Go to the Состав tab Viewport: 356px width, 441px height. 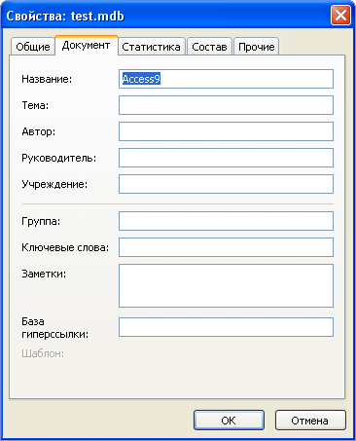click(209, 47)
